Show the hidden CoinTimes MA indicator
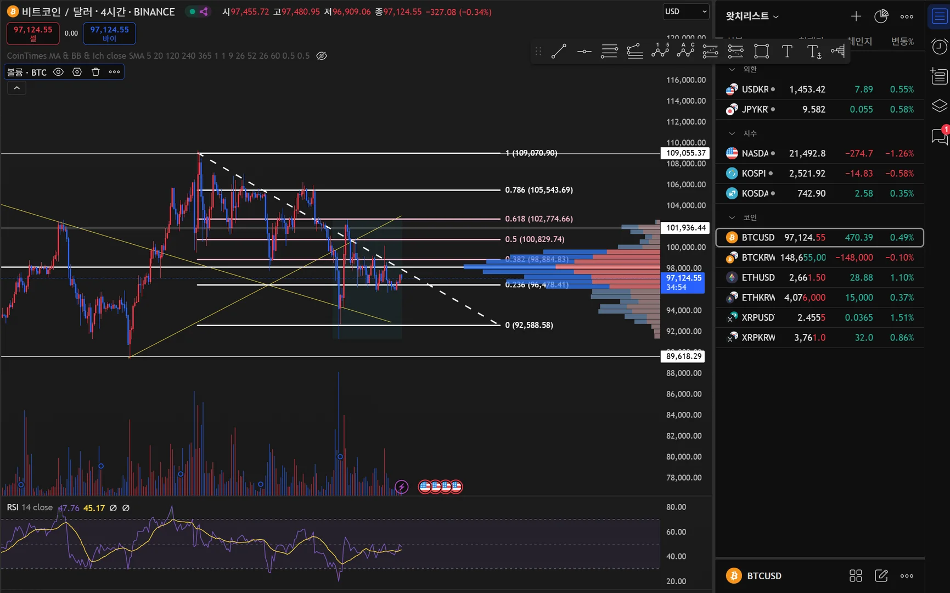The width and height of the screenshot is (950, 593). click(x=322, y=55)
